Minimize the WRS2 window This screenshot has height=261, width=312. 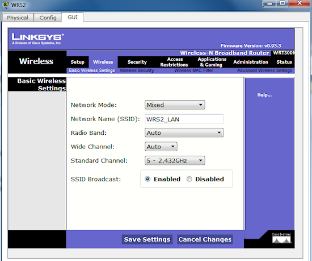[x=270, y=3]
